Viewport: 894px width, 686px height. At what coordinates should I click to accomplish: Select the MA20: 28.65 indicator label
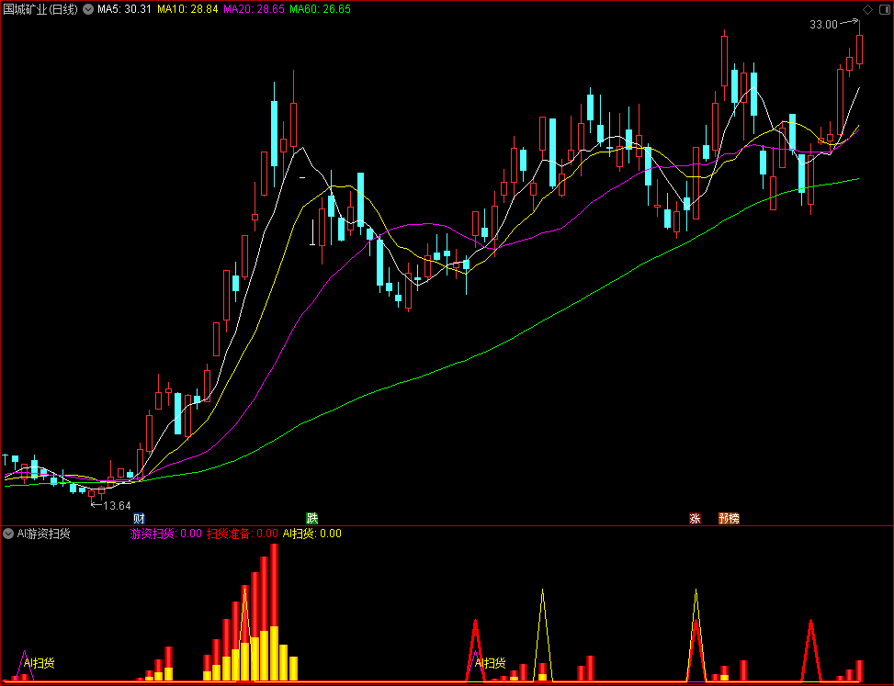click(x=254, y=9)
